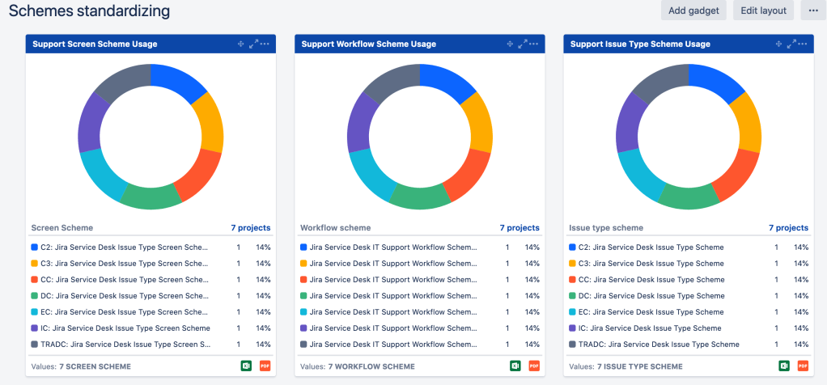Open dashboard more actions menu
This screenshot has height=385, width=827.
[x=812, y=11]
